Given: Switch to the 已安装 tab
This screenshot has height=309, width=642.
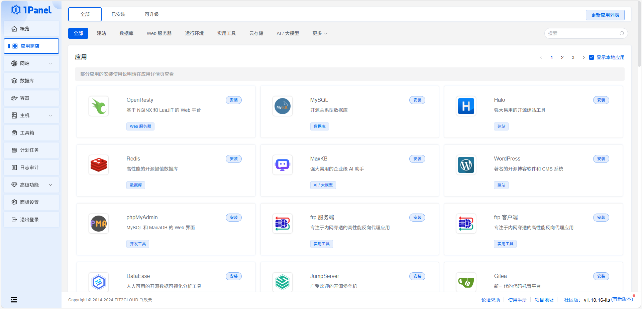Looking at the screenshot, I should 118,14.
